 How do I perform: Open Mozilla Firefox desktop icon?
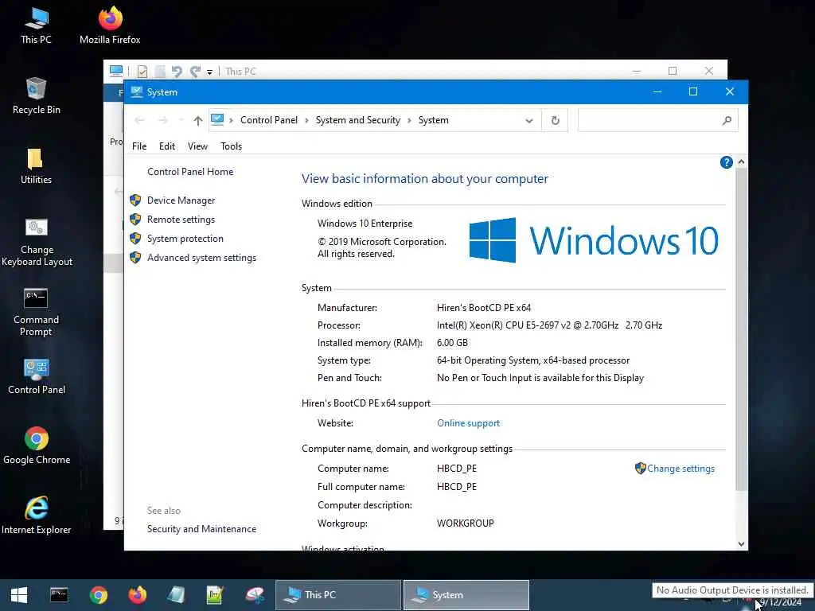(x=110, y=26)
